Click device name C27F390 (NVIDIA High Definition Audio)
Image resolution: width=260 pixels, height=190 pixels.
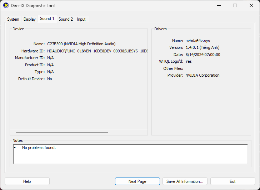coord(81,44)
